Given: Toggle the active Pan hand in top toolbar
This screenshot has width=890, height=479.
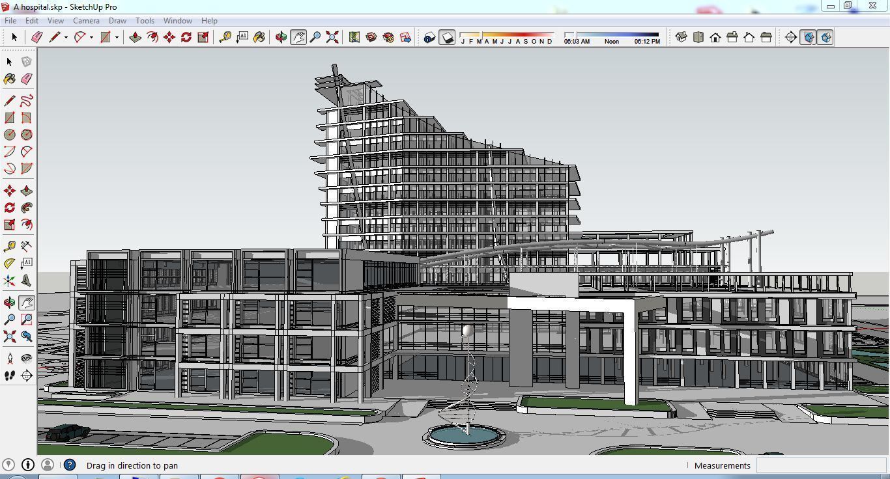Looking at the screenshot, I should pos(298,38).
